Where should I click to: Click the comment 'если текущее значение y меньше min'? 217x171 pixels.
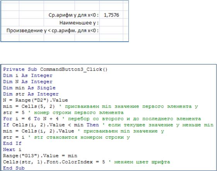tap(161, 125)
